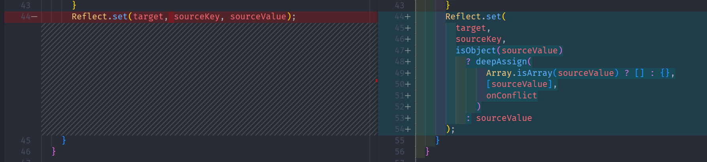Image resolution: width=707 pixels, height=162 pixels.
Task: Click the '[sourceValue],' argument
Action: [x=522, y=84]
